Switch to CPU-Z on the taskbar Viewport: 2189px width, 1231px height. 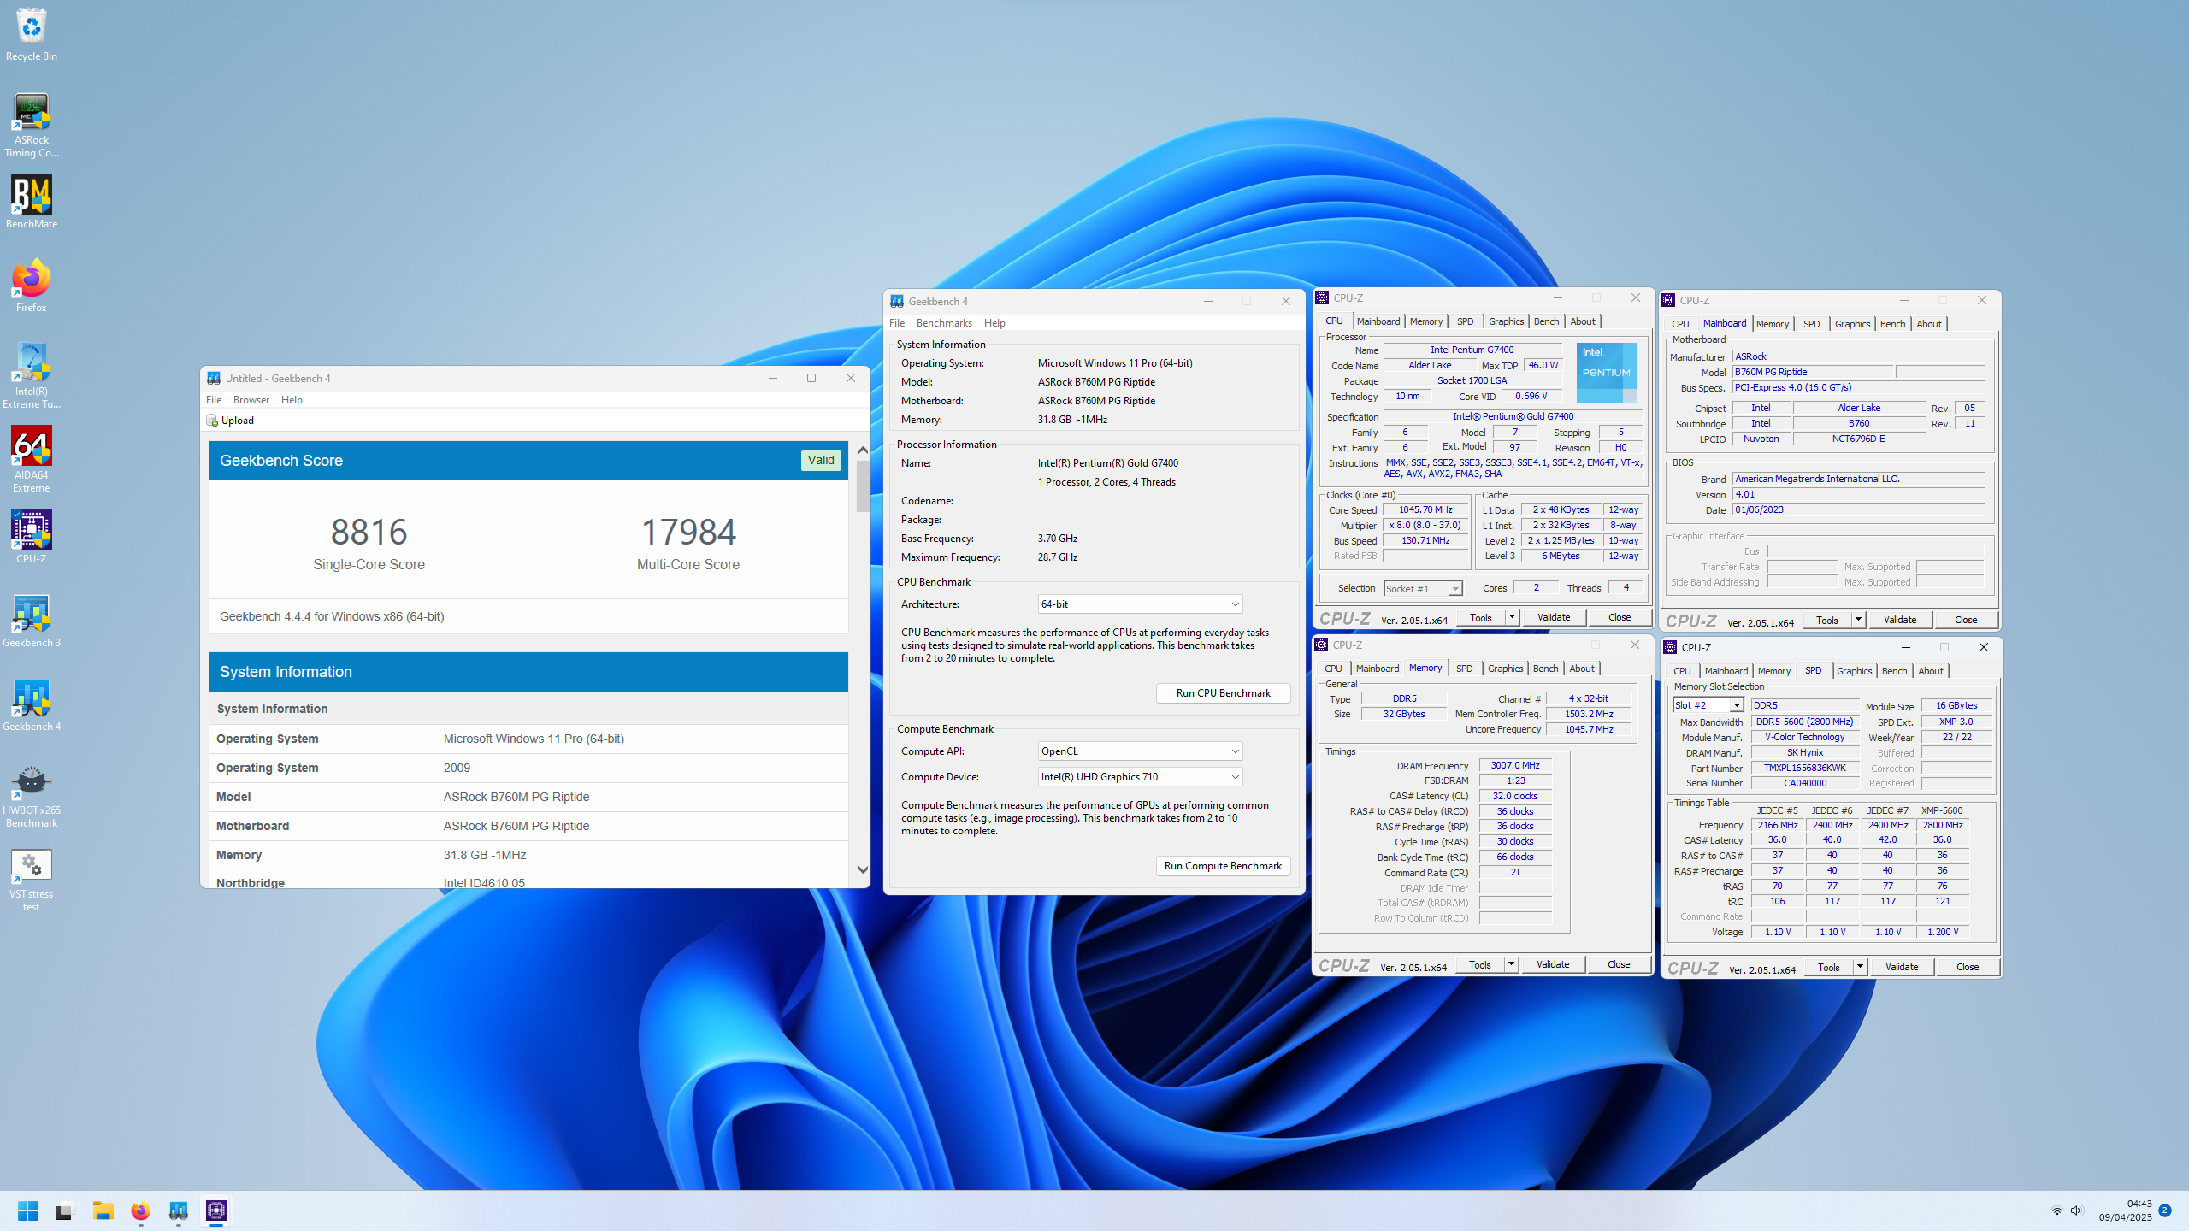tap(216, 1210)
